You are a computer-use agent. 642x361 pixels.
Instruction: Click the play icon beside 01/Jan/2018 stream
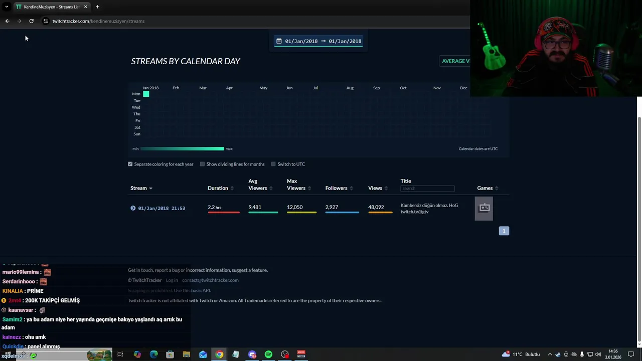tap(133, 208)
